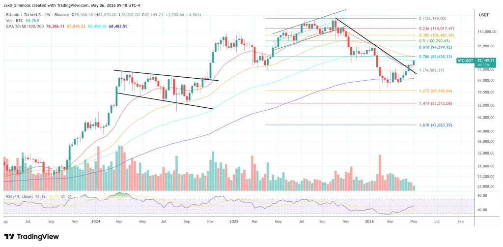Select the RSI (14, close) indicator legend

pos(17,196)
